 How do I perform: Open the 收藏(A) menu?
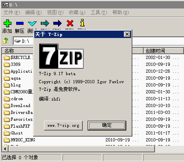click(x=77, y=13)
